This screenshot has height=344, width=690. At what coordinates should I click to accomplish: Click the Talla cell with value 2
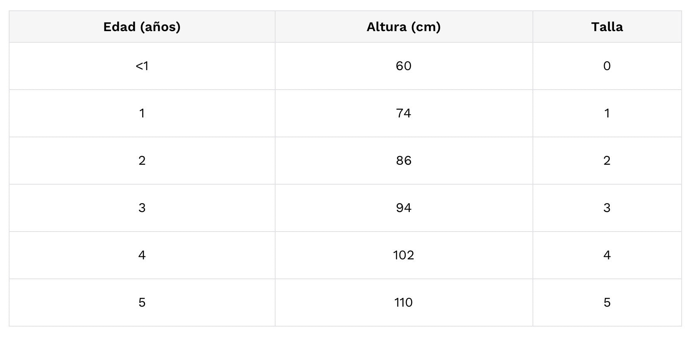(607, 161)
